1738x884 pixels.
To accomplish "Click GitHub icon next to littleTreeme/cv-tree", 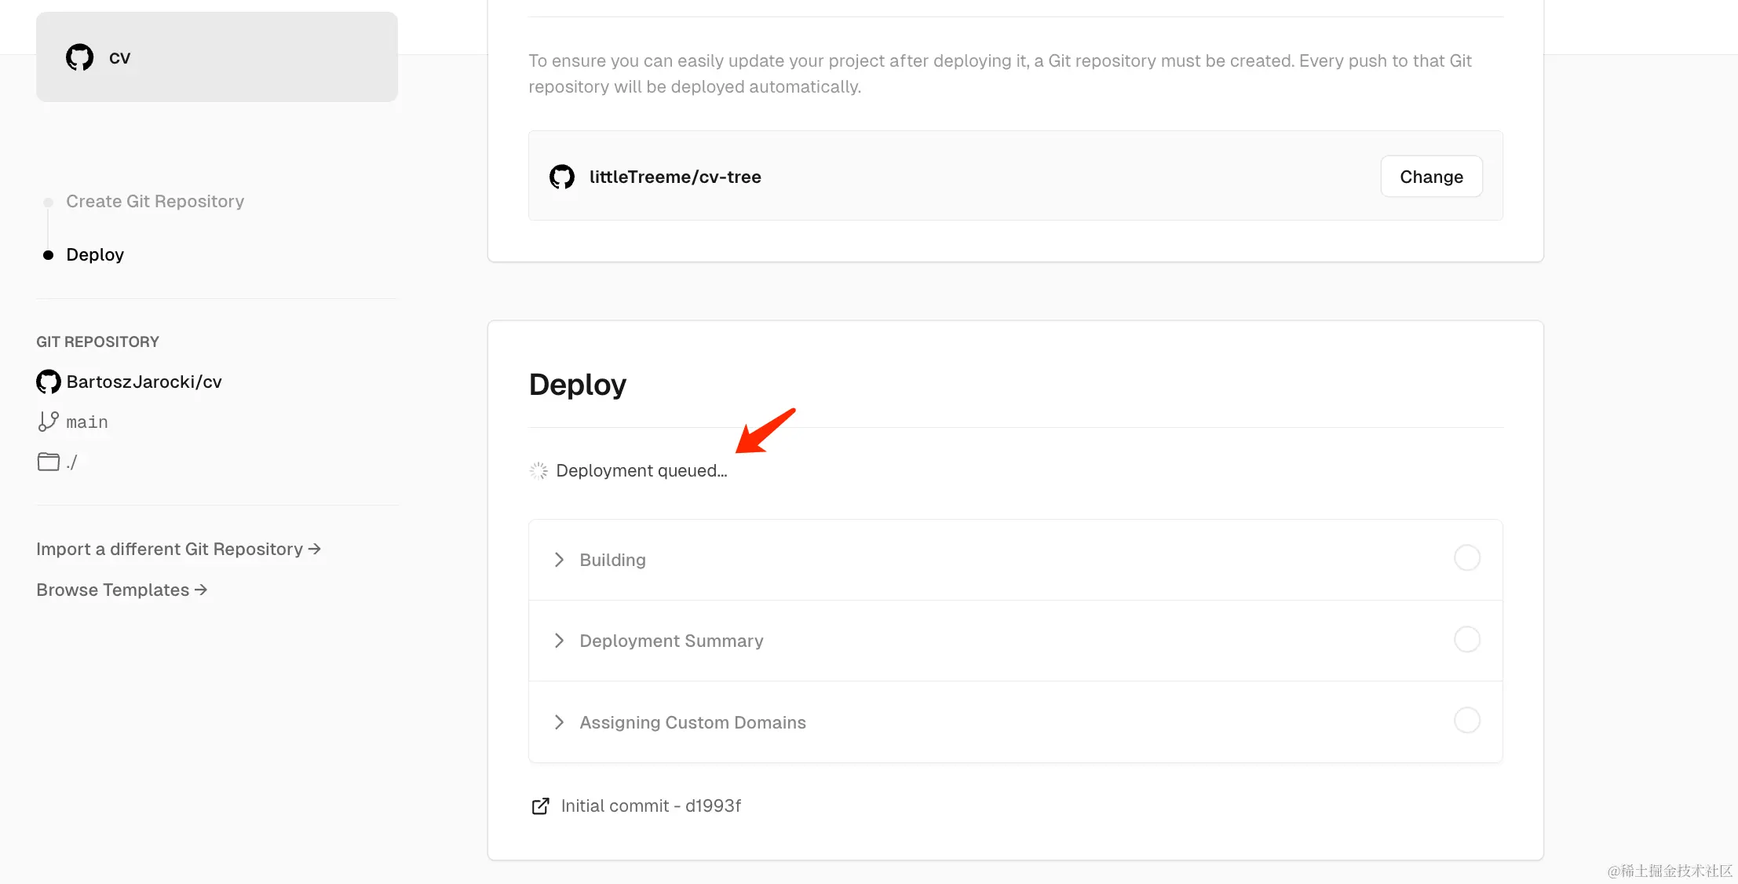I will point(562,177).
